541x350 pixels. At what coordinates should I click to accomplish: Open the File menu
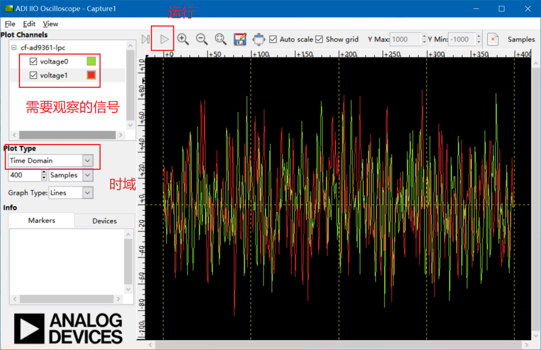coord(10,23)
